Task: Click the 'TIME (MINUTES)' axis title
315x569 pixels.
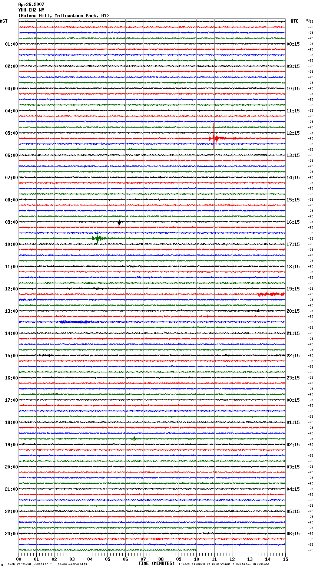Action: click(156, 563)
